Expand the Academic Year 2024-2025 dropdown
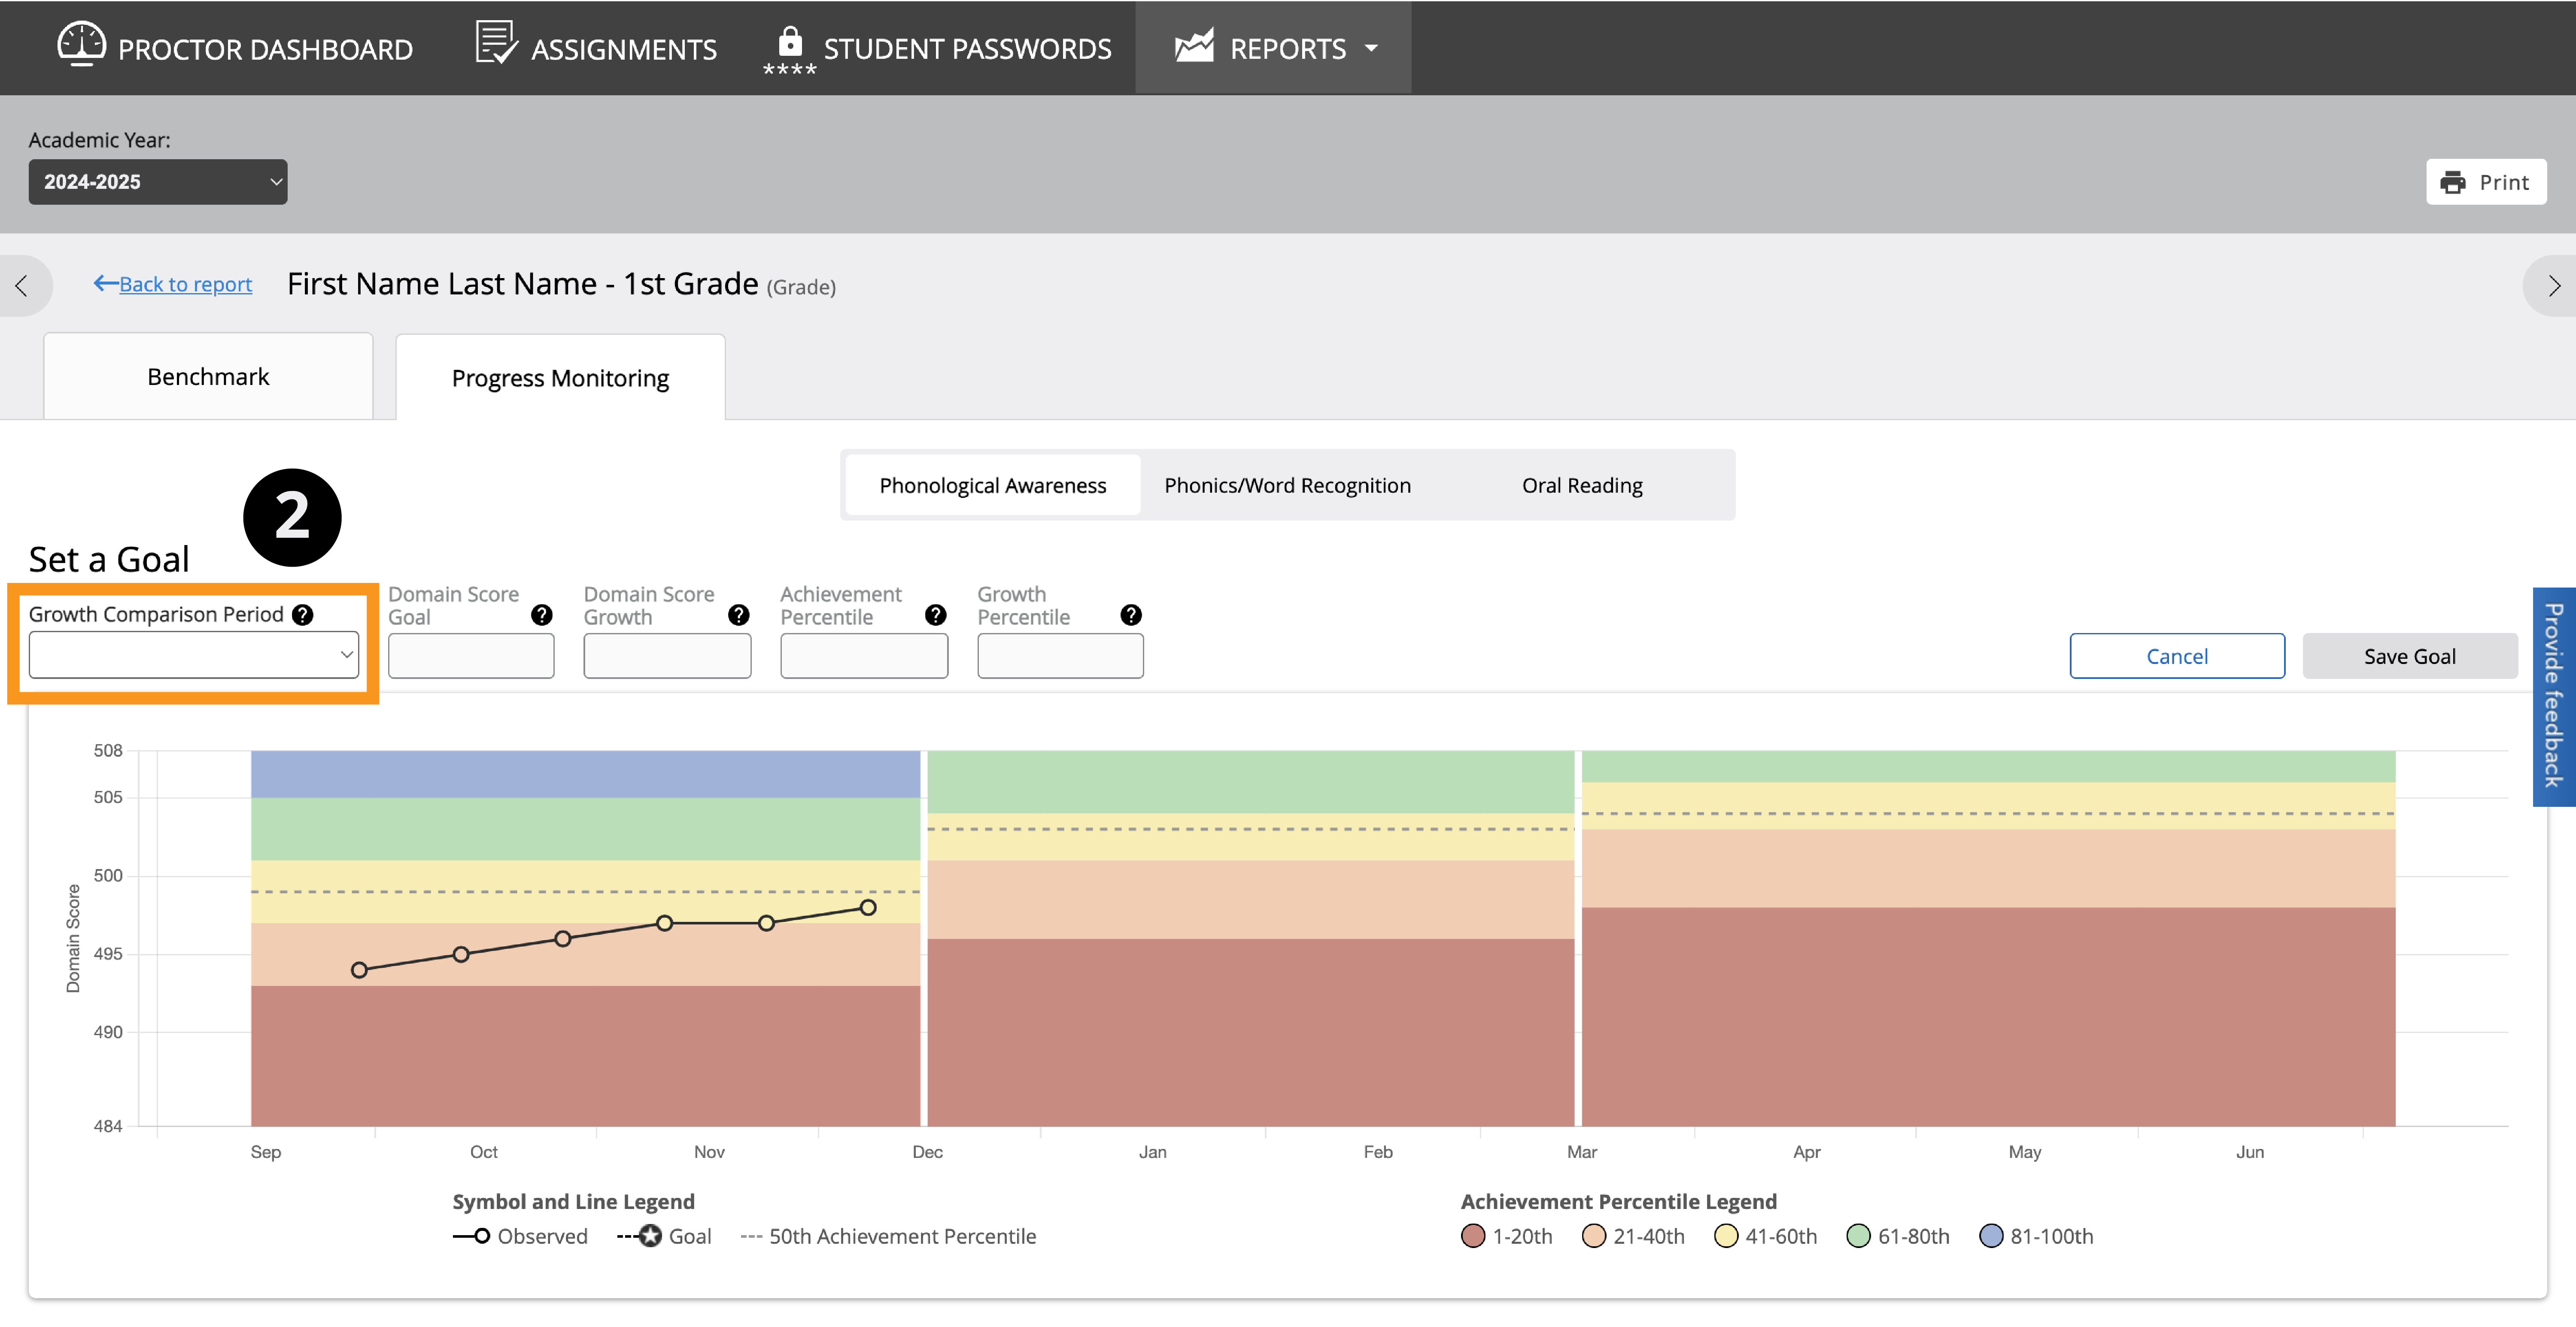This screenshot has width=2576, height=1327. [157, 182]
